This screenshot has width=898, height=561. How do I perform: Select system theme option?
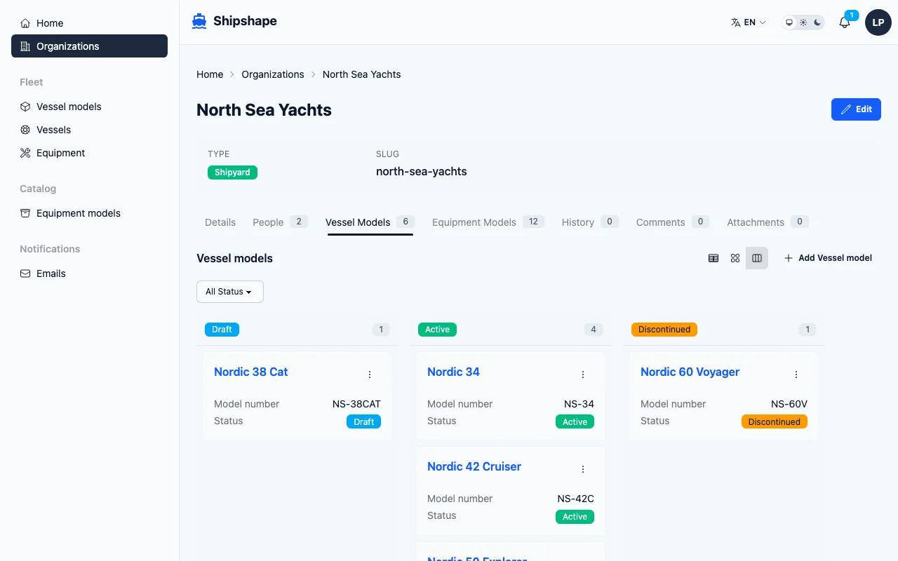pos(790,22)
